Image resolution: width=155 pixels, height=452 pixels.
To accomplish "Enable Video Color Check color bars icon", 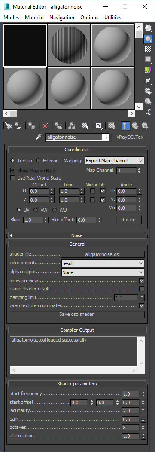I will pyautogui.click(x=148, y=70).
